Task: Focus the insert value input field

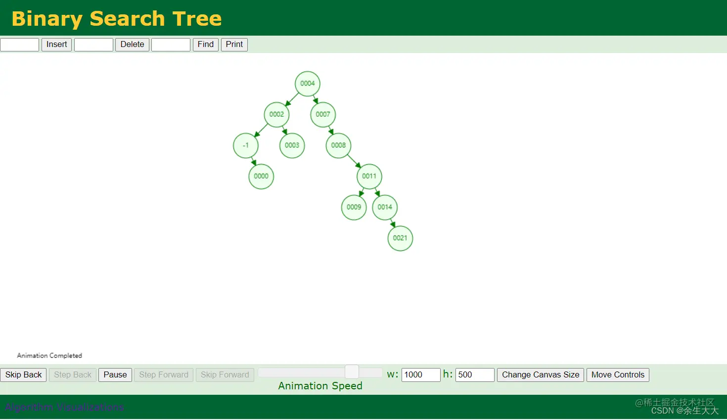Action: pos(20,45)
